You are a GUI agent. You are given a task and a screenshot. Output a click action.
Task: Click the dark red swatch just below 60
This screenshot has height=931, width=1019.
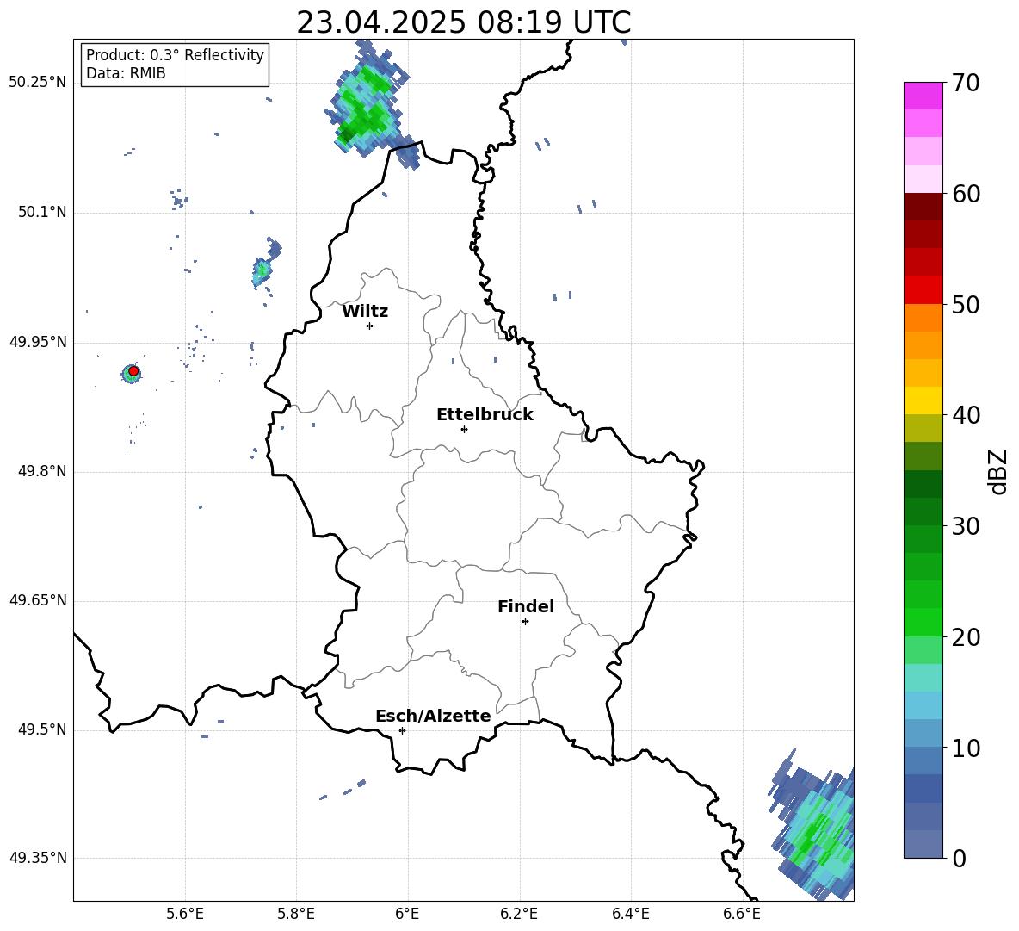coord(923,207)
